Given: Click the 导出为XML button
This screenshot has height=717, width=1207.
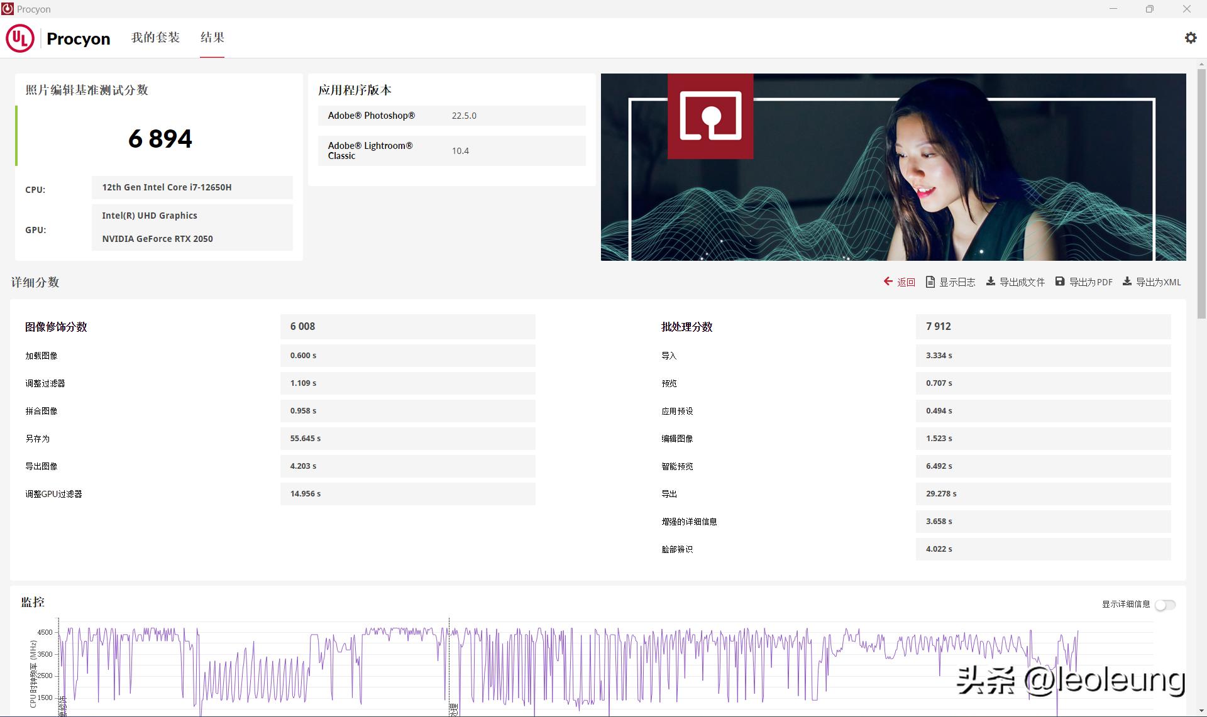Looking at the screenshot, I should [1158, 282].
